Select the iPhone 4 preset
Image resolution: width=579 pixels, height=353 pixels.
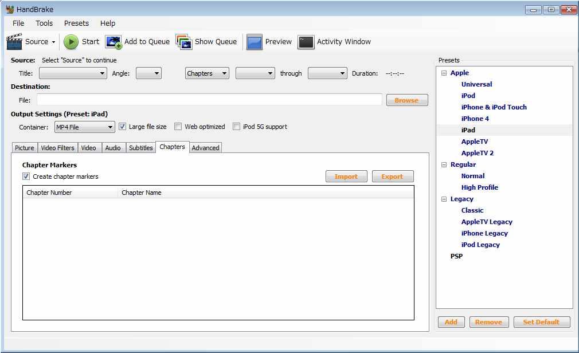[475, 119]
